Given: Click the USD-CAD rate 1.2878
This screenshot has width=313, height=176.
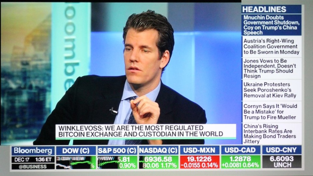Looking at the screenshot, I should tap(240, 159).
